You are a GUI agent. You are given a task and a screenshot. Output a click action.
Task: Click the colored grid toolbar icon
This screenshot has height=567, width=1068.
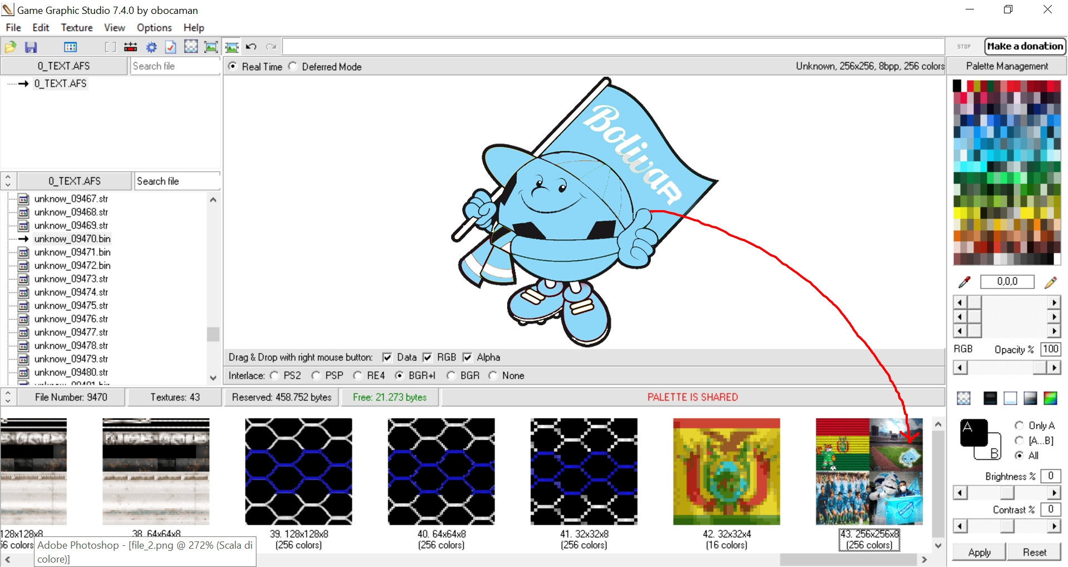point(71,47)
